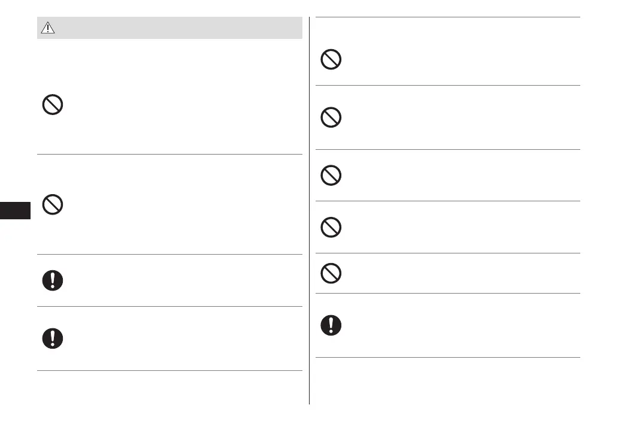
Task: Click the separator line under the left column's first prohibition section
Action: (x=169, y=154)
